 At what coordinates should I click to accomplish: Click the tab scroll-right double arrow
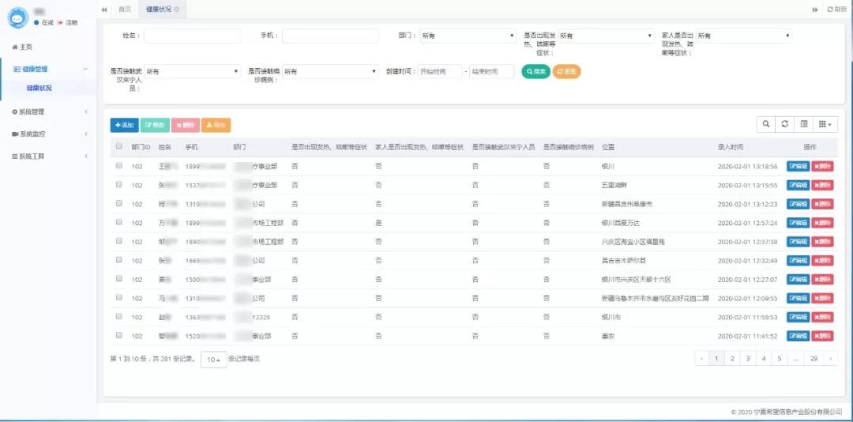click(814, 9)
